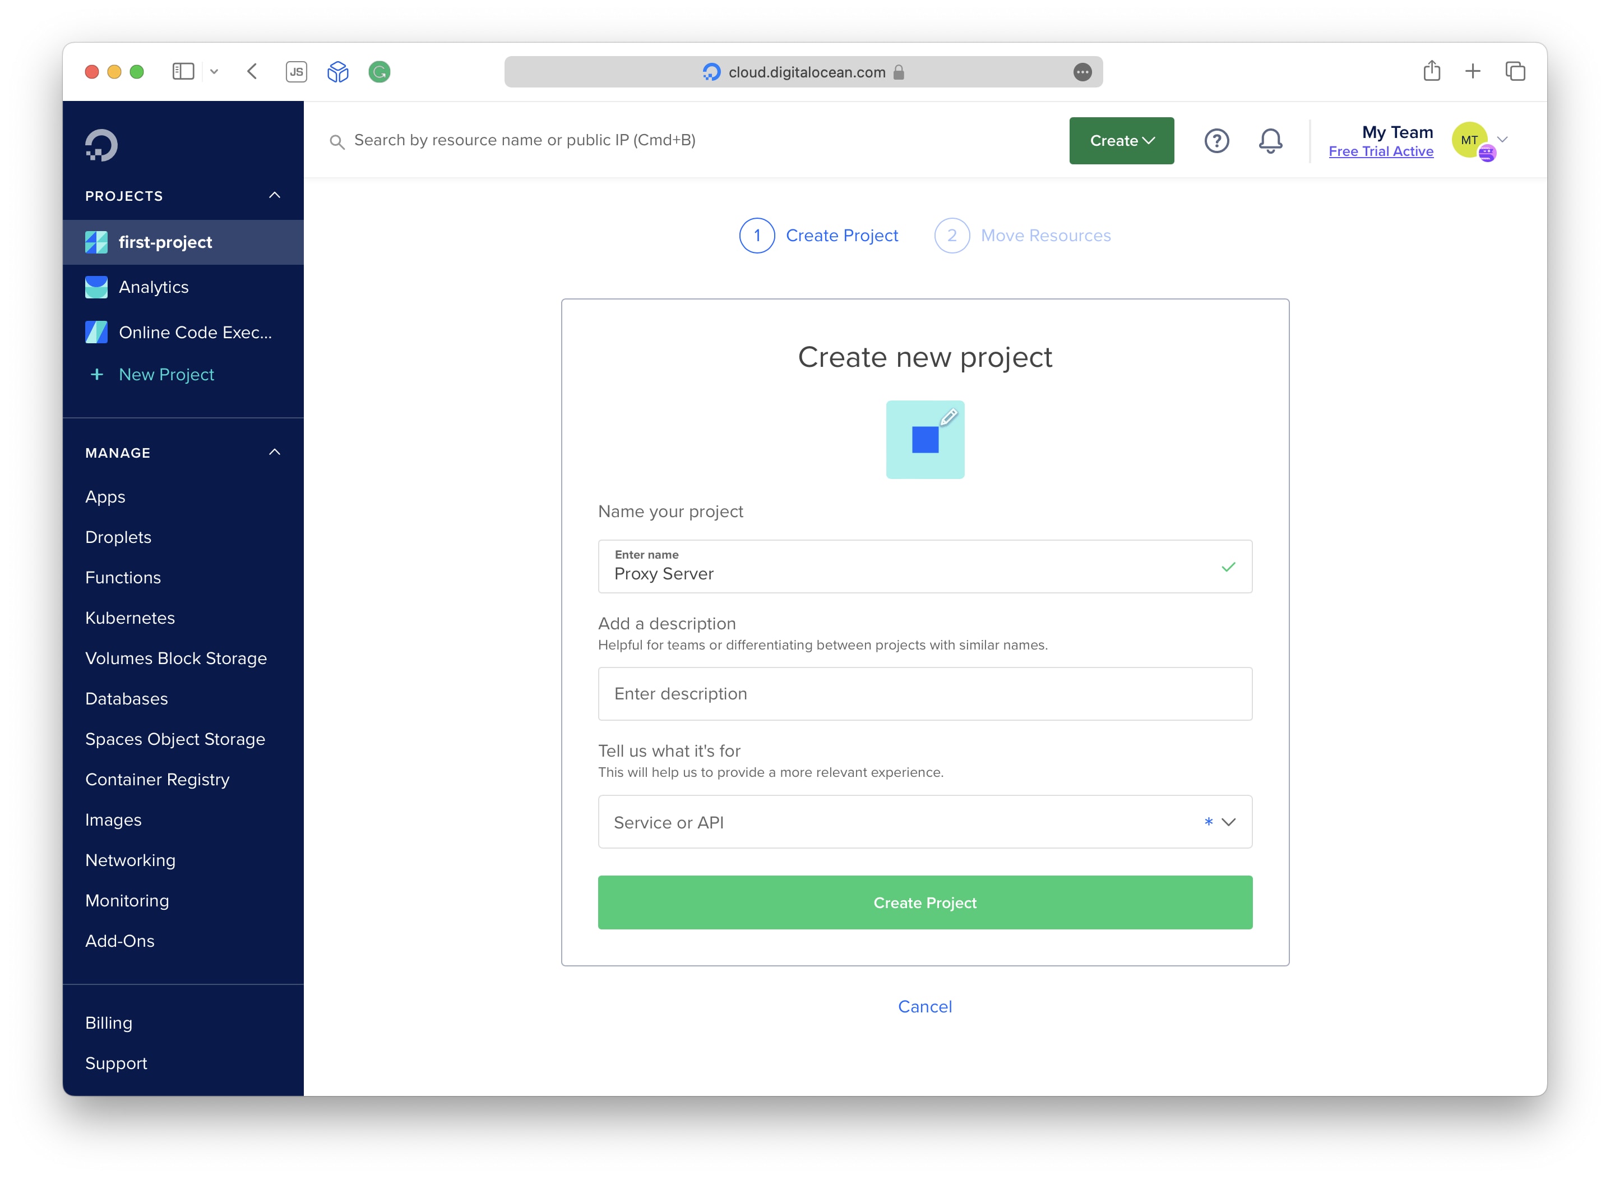
Task: Click the JS extension icon
Action: tap(296, 71)
